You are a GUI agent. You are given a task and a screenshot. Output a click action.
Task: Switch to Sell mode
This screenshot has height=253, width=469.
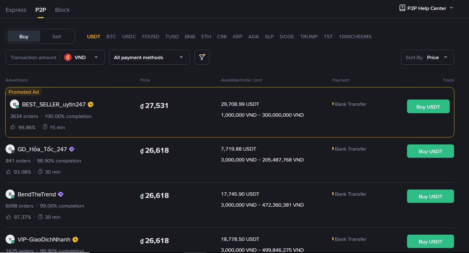pos(56,36)
